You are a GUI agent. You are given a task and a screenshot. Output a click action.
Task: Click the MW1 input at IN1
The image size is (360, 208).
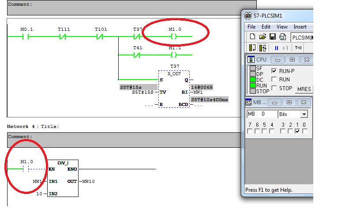37,182
